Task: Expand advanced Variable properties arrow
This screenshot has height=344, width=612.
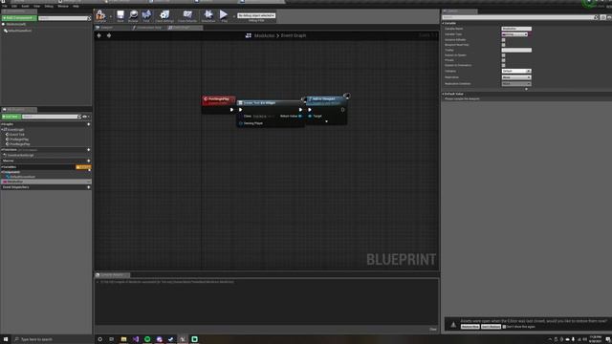Action: pos(526,89)
